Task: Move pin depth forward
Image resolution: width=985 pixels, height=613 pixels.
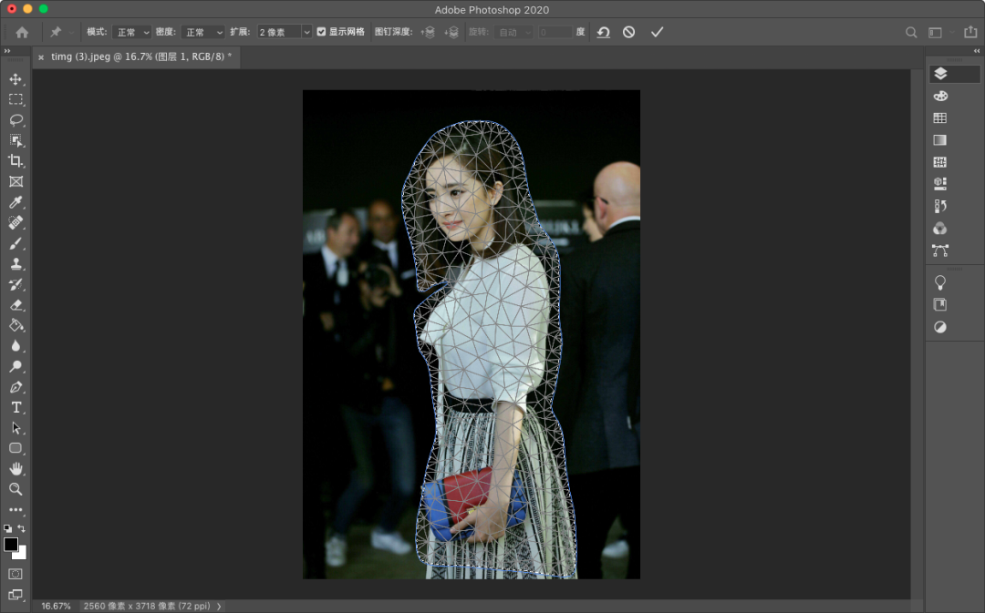Action: pos(428,32)
